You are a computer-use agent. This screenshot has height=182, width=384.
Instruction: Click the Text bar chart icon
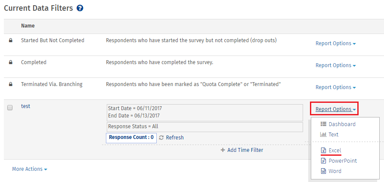(x=323, y=134)
